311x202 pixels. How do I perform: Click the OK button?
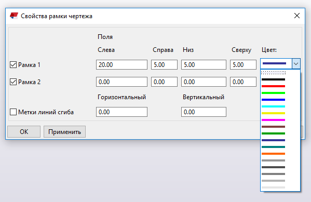24,131
